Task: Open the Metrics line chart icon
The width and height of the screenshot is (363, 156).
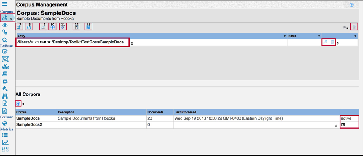Action: pyautogui.click(x=5, y=142)
